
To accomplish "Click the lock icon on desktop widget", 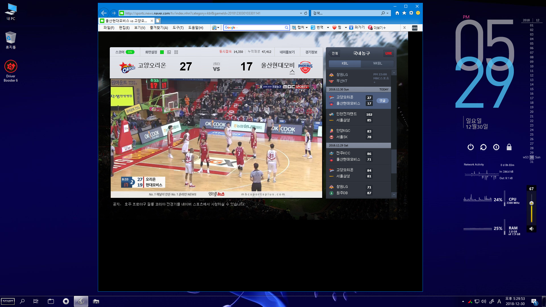I will click(x=509, y=147).
